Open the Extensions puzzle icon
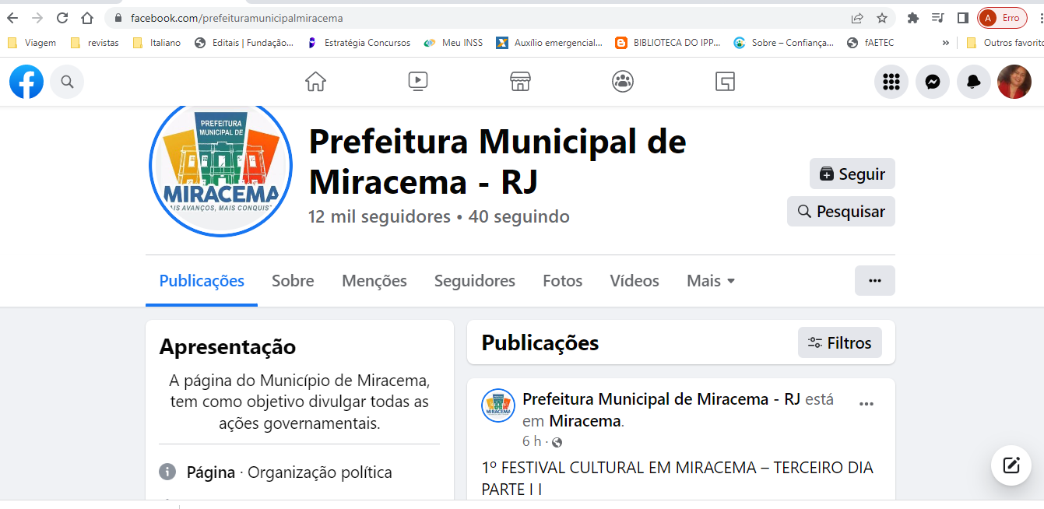The width and height of the screenshot is (1044, 509). [913, 18]
